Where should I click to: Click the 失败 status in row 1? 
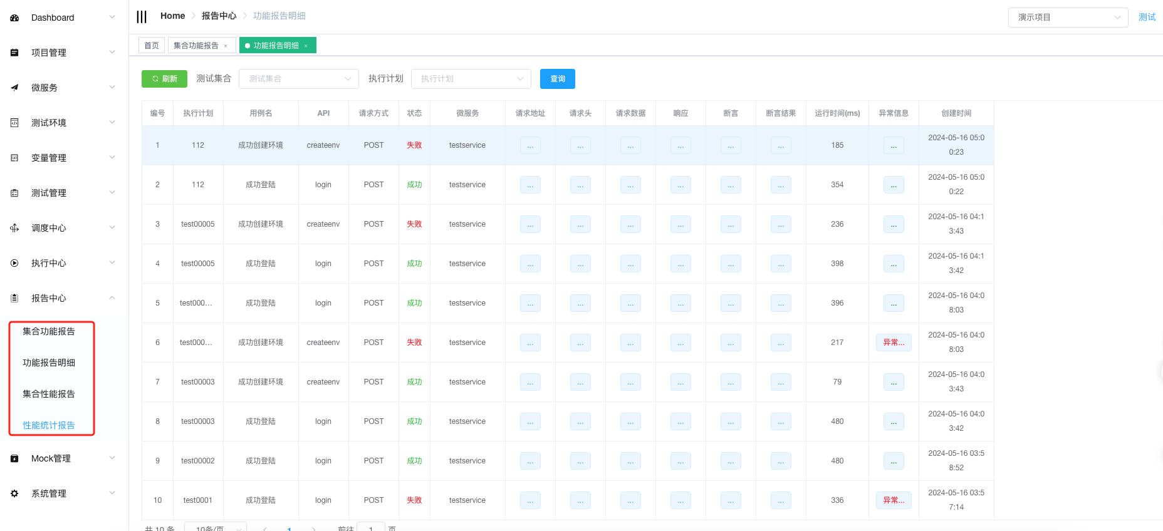pos(414,145)
